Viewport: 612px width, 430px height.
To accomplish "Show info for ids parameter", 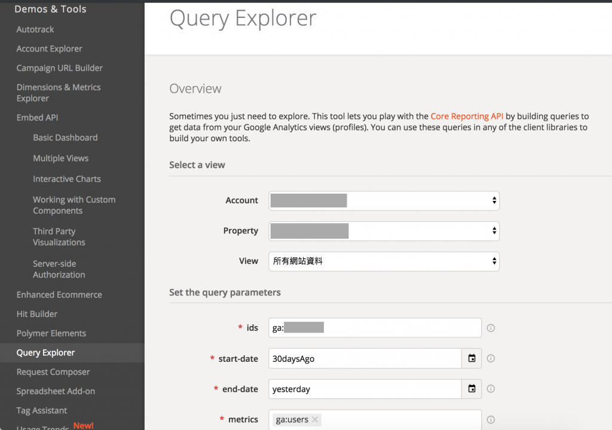I will tap(491, 328).
